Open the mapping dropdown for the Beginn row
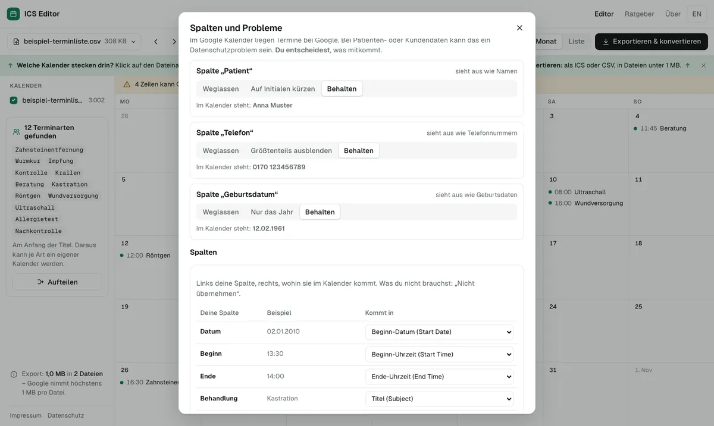This screenshot has width=714, height=426. point(439,354)
